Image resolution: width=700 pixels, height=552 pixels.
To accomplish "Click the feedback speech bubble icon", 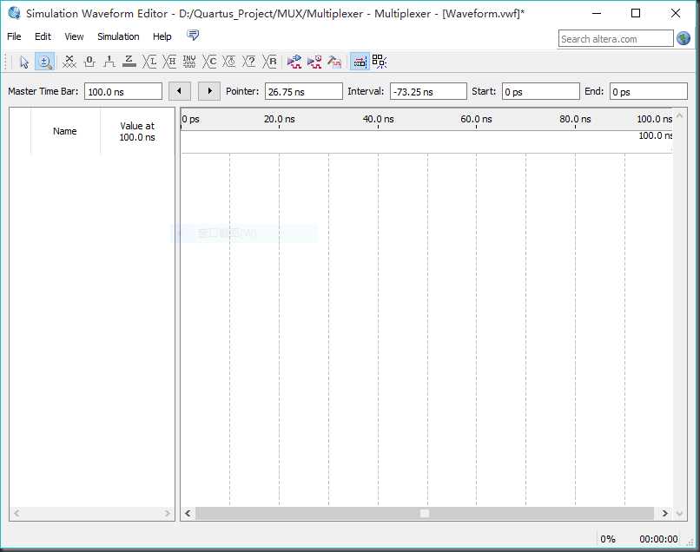I will tap(193, 36).
